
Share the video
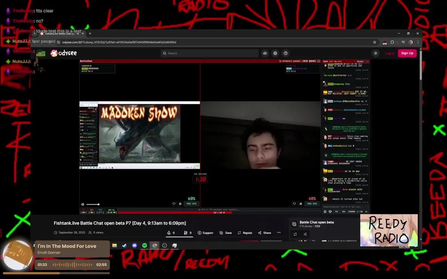[x=265, y=233]
